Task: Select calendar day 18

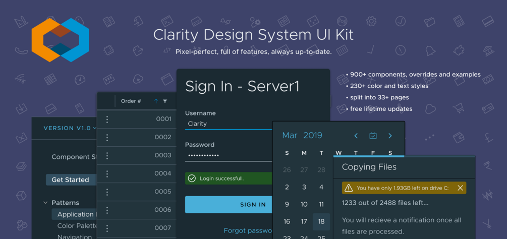Action: [x=321, y=221]
